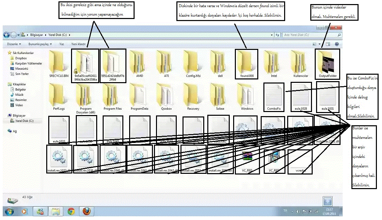The height and width of the screenshot is (220, 382).
Task: Expand the Bununla paylaş dropdown
Action: pyautogui.click(x=40, y=44)
